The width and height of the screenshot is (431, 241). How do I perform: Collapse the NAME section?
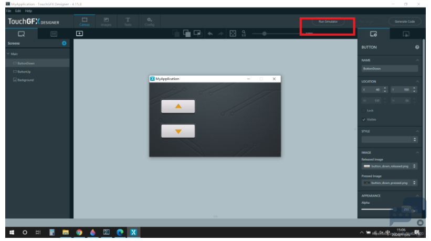tap(417, 60)
